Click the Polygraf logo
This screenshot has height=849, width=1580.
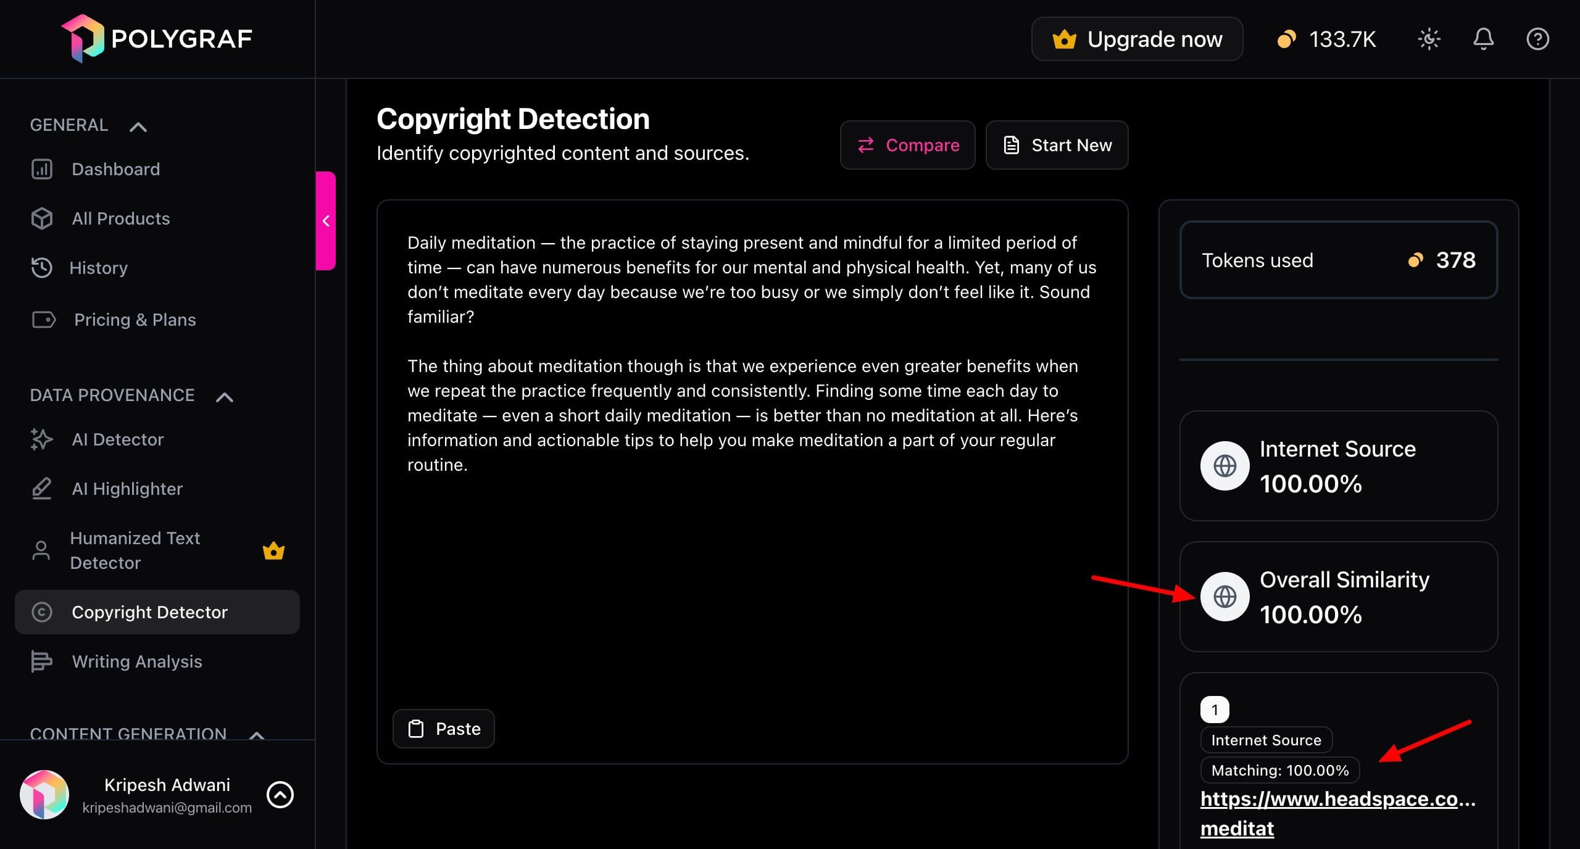click(x=157, y=38)
